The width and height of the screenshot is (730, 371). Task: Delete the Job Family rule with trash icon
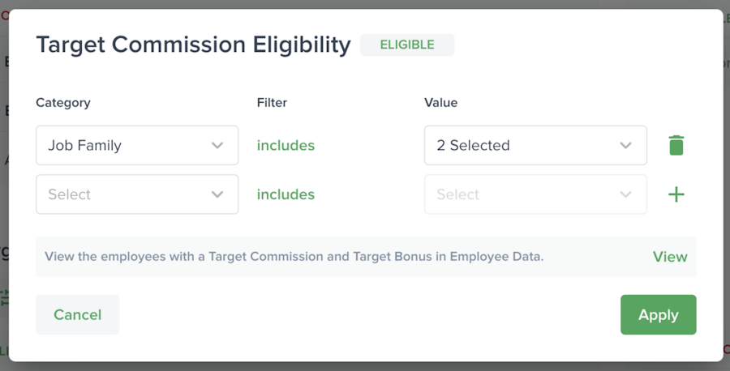pos(676,146)
